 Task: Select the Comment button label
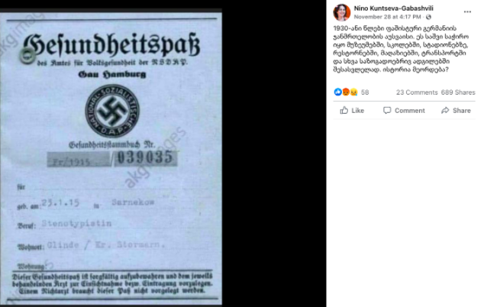pos(410,111)
